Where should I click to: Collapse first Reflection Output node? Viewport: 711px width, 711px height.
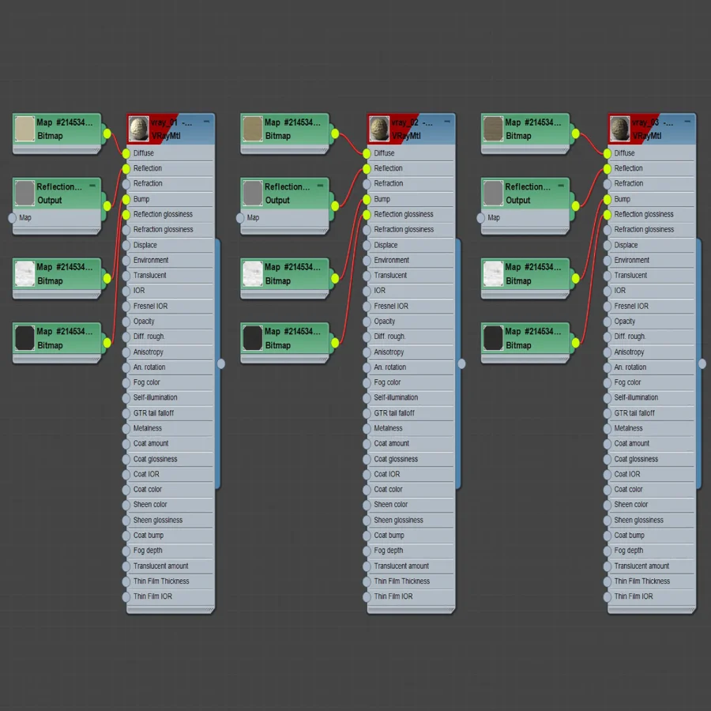[92, 186]
